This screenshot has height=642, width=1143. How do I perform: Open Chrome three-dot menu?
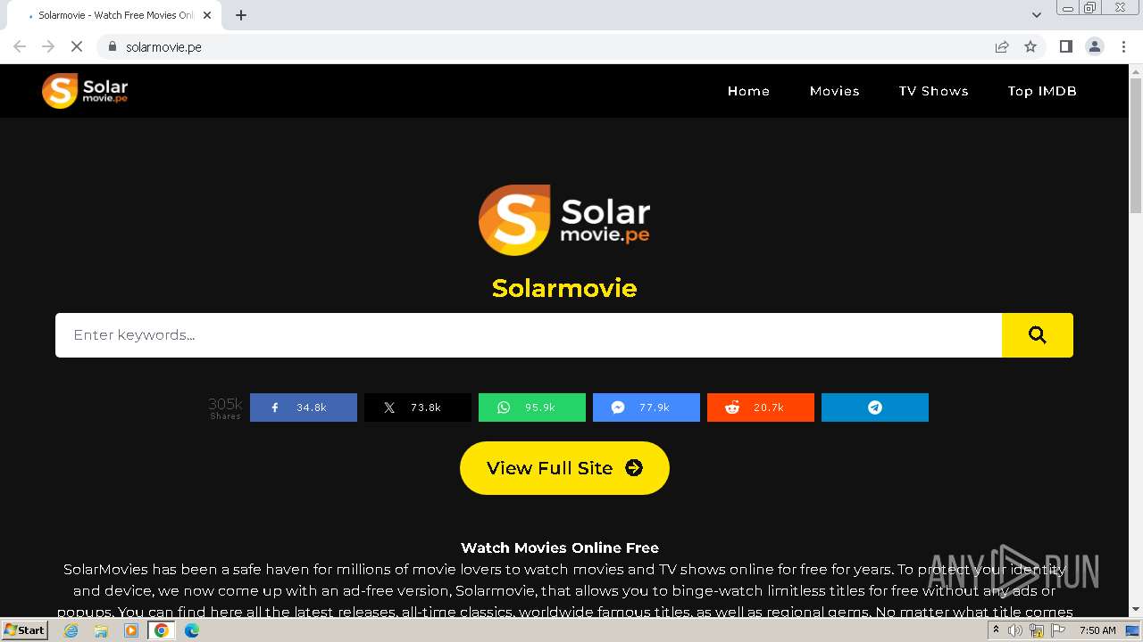point(1123,46)
